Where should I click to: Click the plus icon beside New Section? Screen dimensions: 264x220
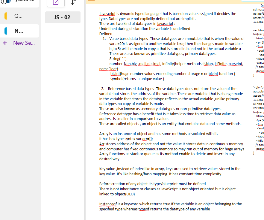pos(4,43)
